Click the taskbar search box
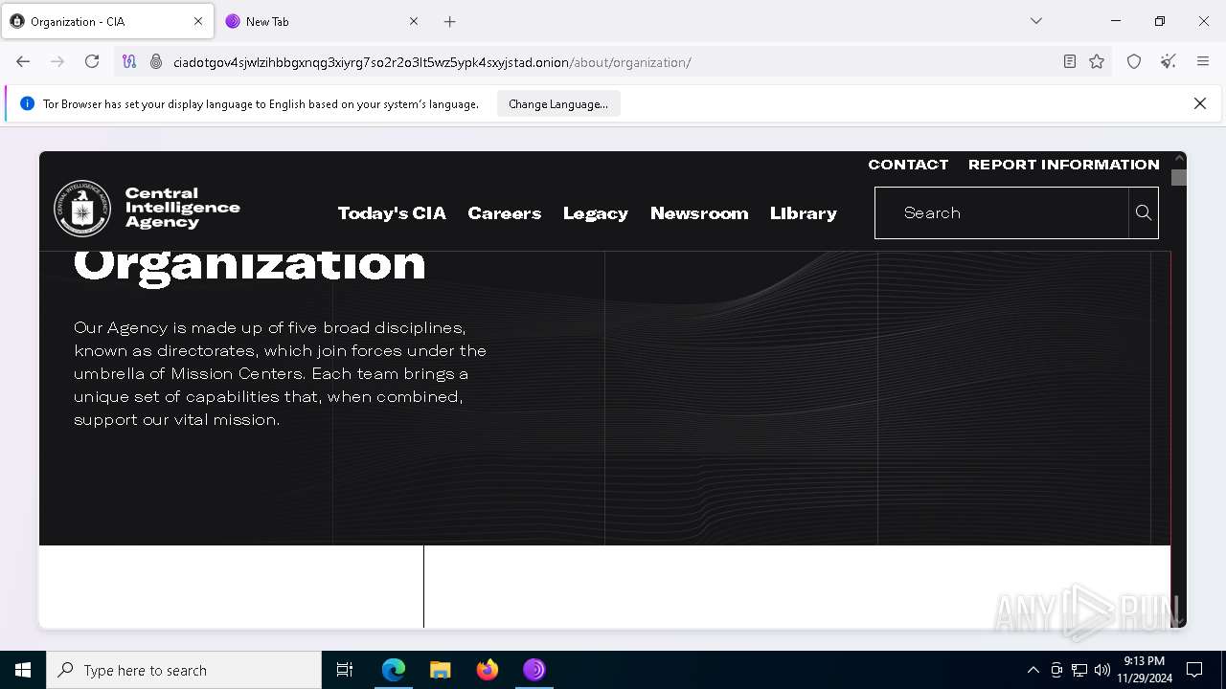 coord(184,670)
